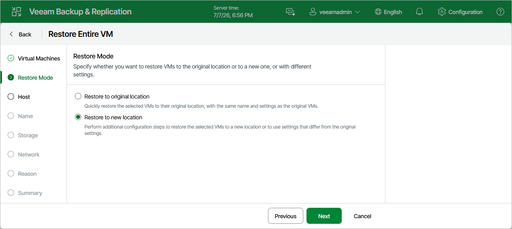Click the Storage step circle icon

tap(11, 135)
